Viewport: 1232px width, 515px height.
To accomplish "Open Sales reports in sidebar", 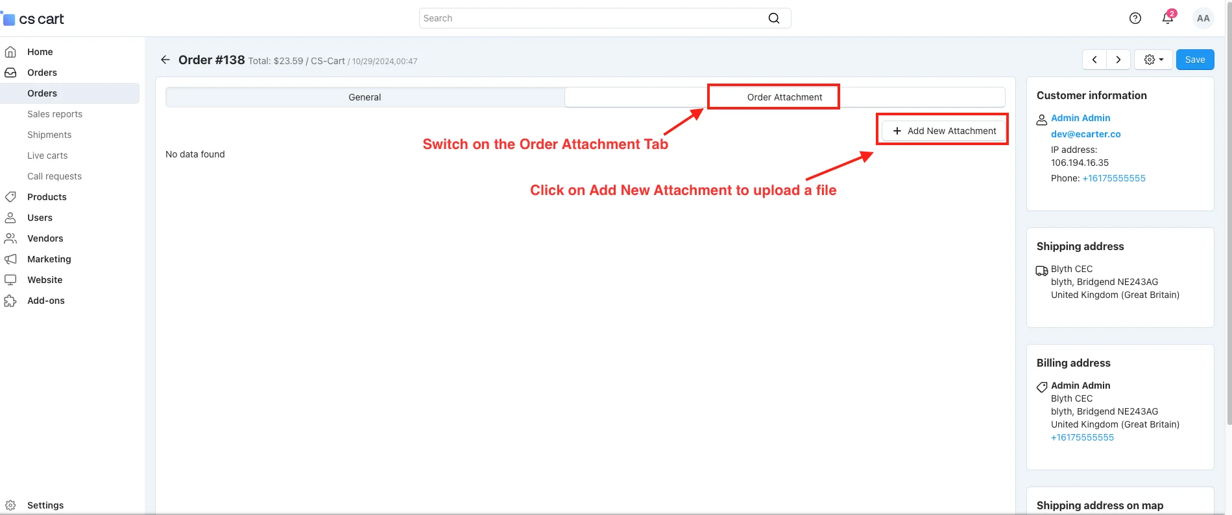I will tap(54, 114).
